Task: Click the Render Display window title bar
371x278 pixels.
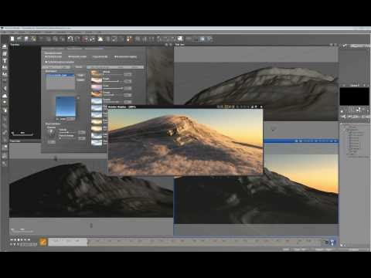Action: point(185,107)
